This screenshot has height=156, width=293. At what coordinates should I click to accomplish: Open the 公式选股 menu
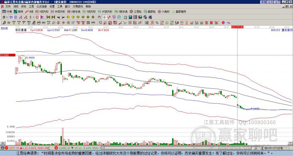(x=41, y=7)
